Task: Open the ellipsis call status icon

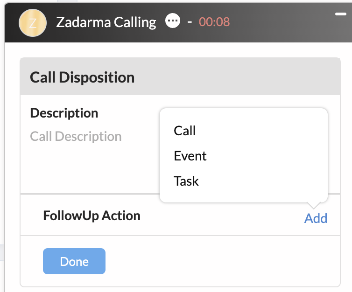Action: click(173, 21)
